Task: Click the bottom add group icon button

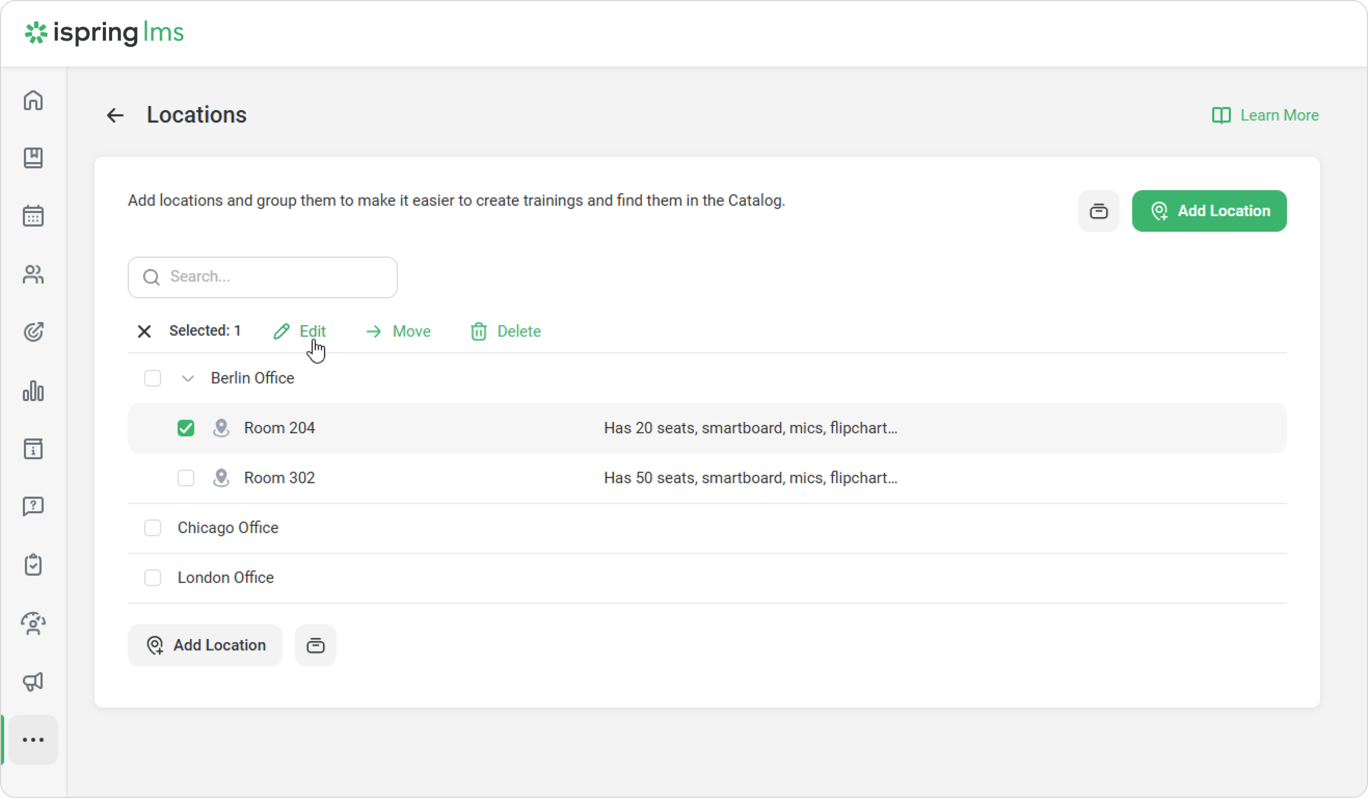Action: tap(315, 645)
